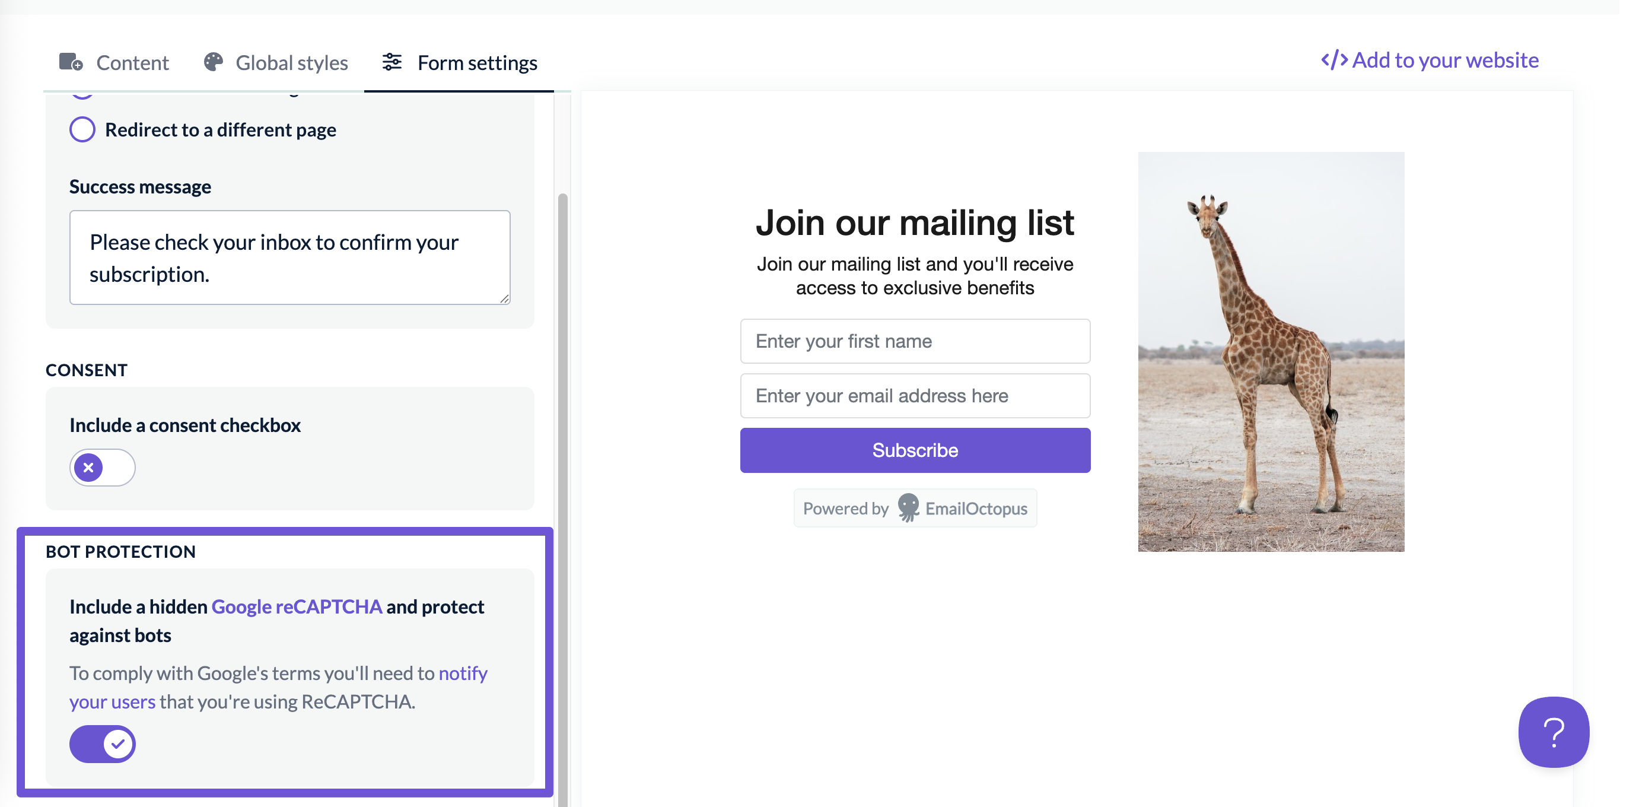Click the checkmark knob on reCAPTCHA toggle
Screen dimensions: 1636x807
118,744
